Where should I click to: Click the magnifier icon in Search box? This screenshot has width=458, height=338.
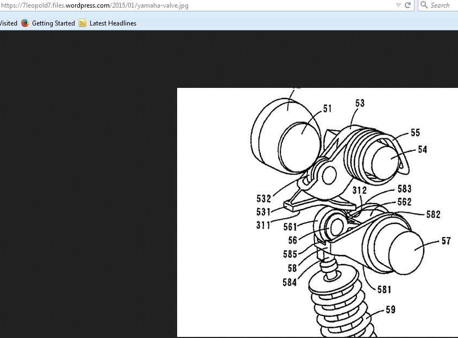(424, 5)
